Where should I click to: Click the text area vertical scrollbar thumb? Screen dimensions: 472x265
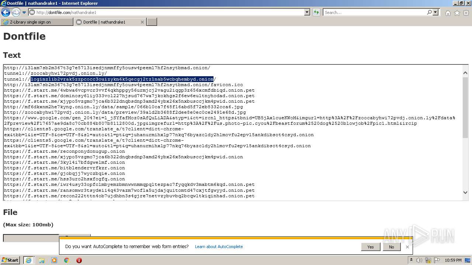(x=465, y=107)
